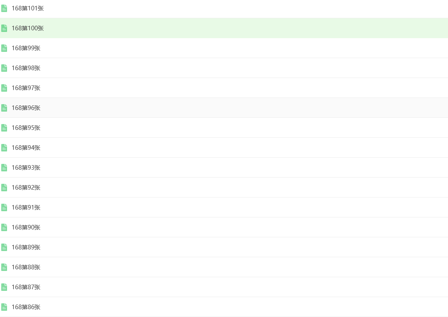The image size is (448, 317).
Task: Click the document icon next to 168第91张
Action: 4,207
